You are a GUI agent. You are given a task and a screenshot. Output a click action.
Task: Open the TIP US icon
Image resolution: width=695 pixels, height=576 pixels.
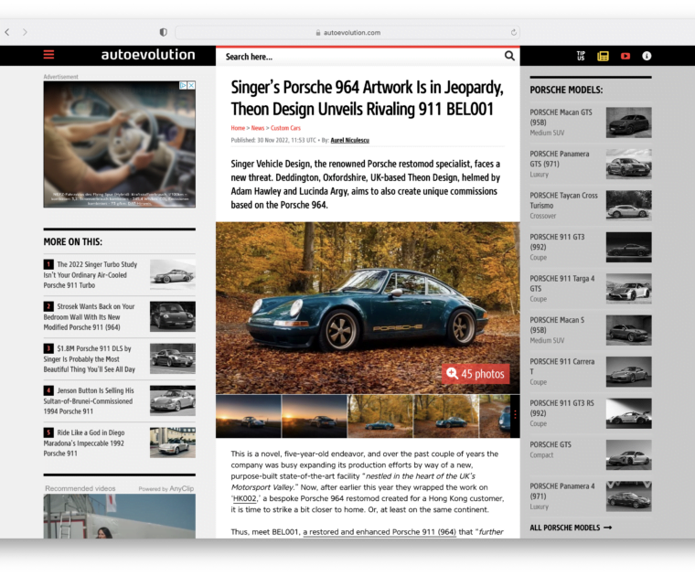pyautogui.click(x=581, y=56)
